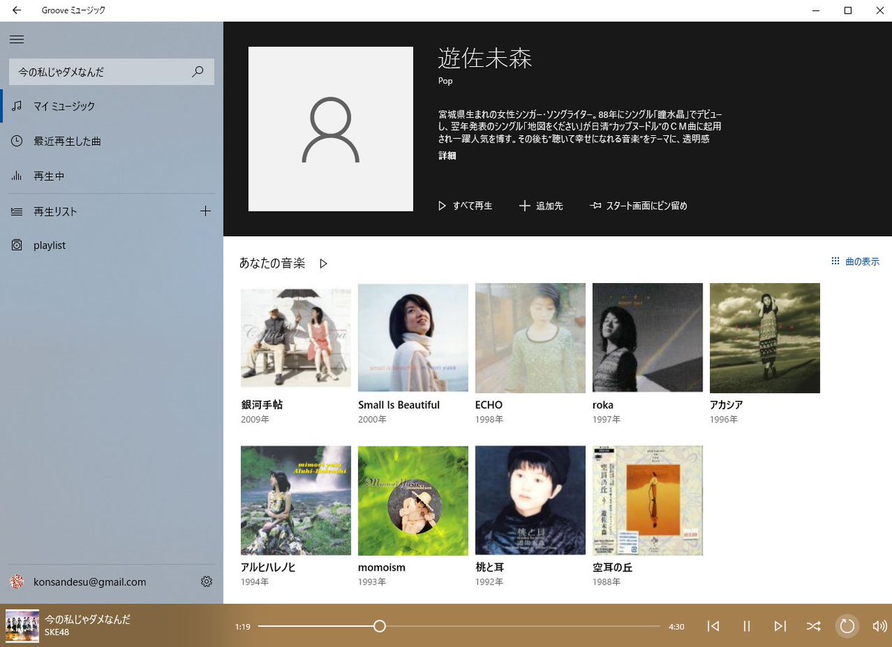The height and width of the screenshot is (647, 892).
Task: Create a new playlist with plus icon
Action: coord(206,212)
